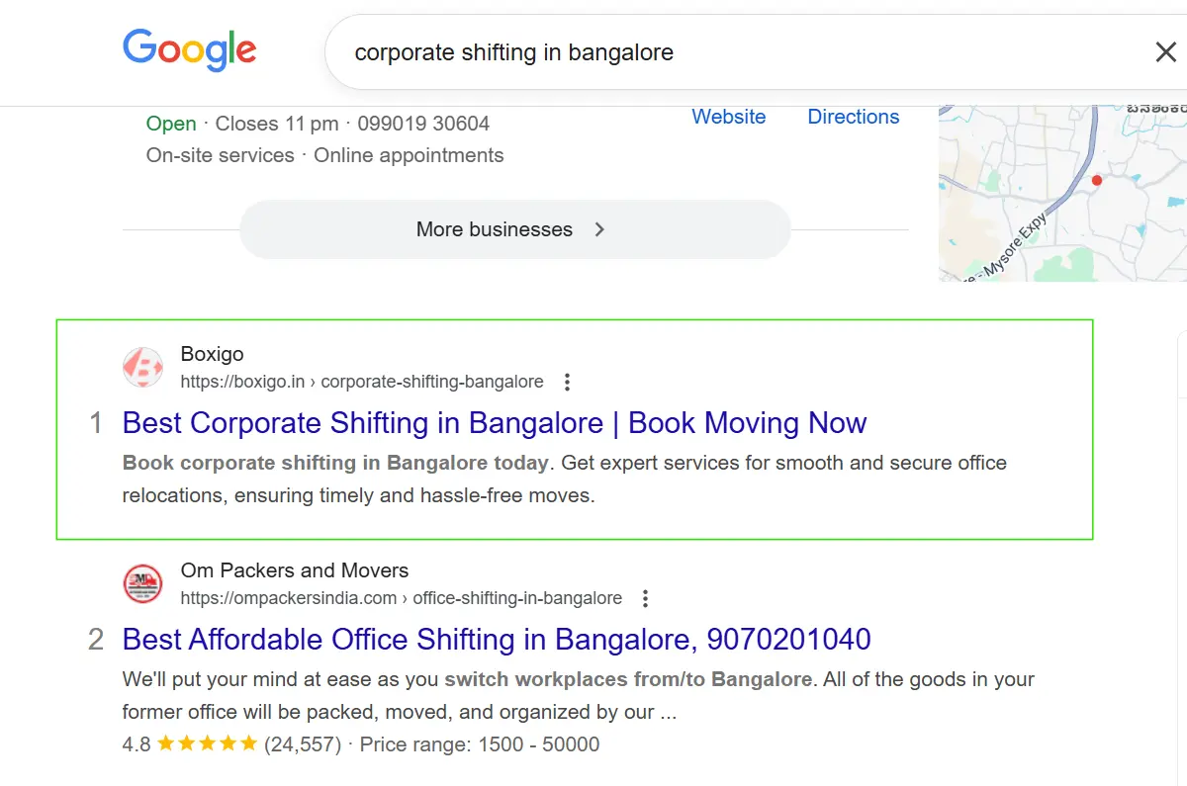Open Om Packers result options menu
1187x786 pixels.
[645, 598]
